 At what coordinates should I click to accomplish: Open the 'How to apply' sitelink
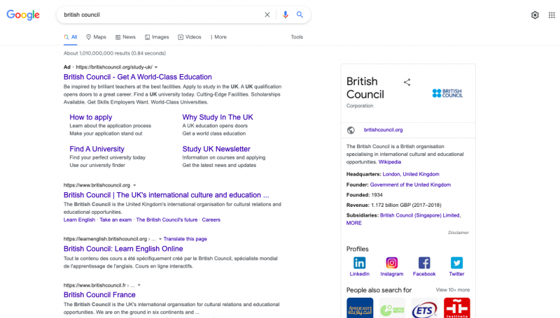[x=91, y=117]
